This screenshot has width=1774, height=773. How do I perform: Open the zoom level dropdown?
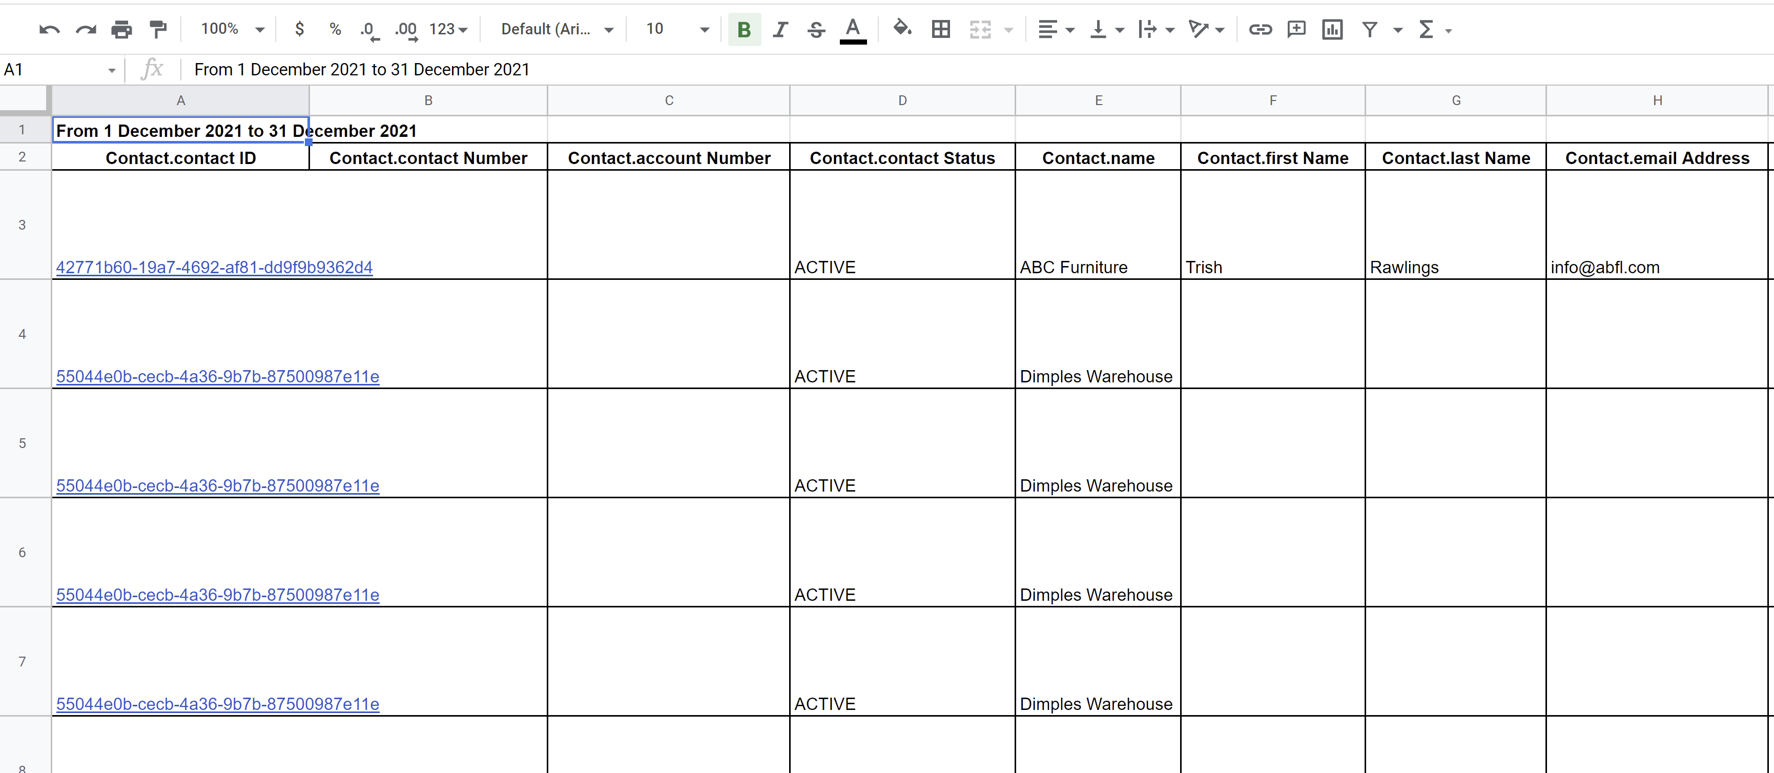[x=232, y=29]
